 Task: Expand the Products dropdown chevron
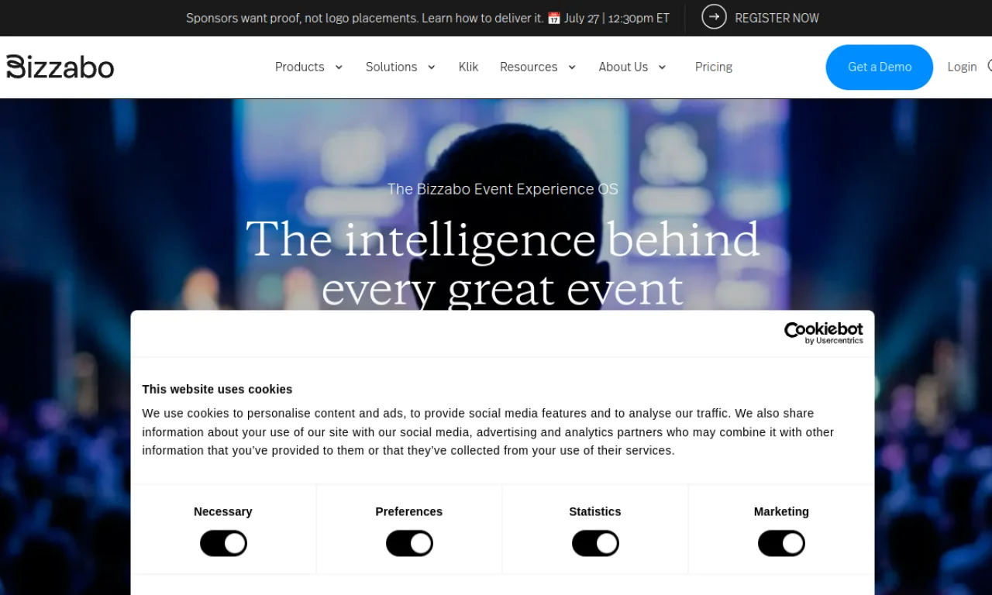tap(339, 67)
